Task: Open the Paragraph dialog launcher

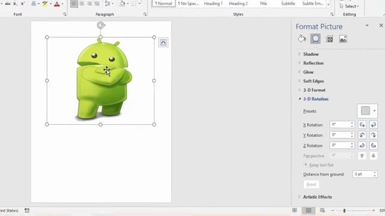Action: pos(145,14)
